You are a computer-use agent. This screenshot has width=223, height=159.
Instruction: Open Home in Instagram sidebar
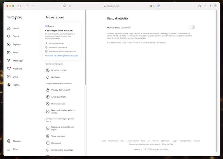[x=13, y=28]
